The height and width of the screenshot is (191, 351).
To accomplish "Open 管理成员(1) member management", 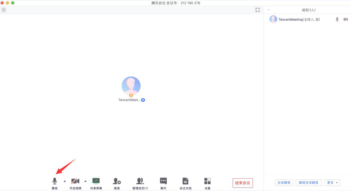I will pyautogui.click(x=140, y=183).
